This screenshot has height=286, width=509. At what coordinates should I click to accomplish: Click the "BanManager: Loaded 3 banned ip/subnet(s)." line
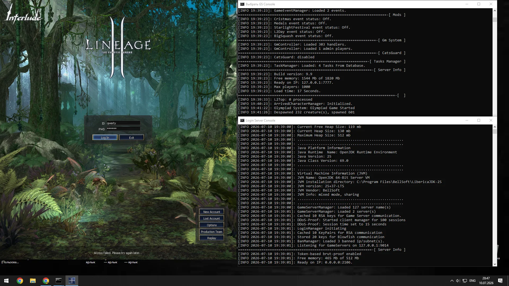pyautogui.click(x=311, y=241)
